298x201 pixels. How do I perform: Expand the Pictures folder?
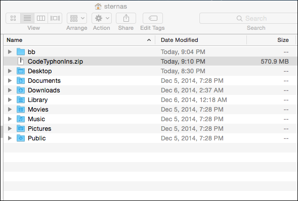pos(10,129)
